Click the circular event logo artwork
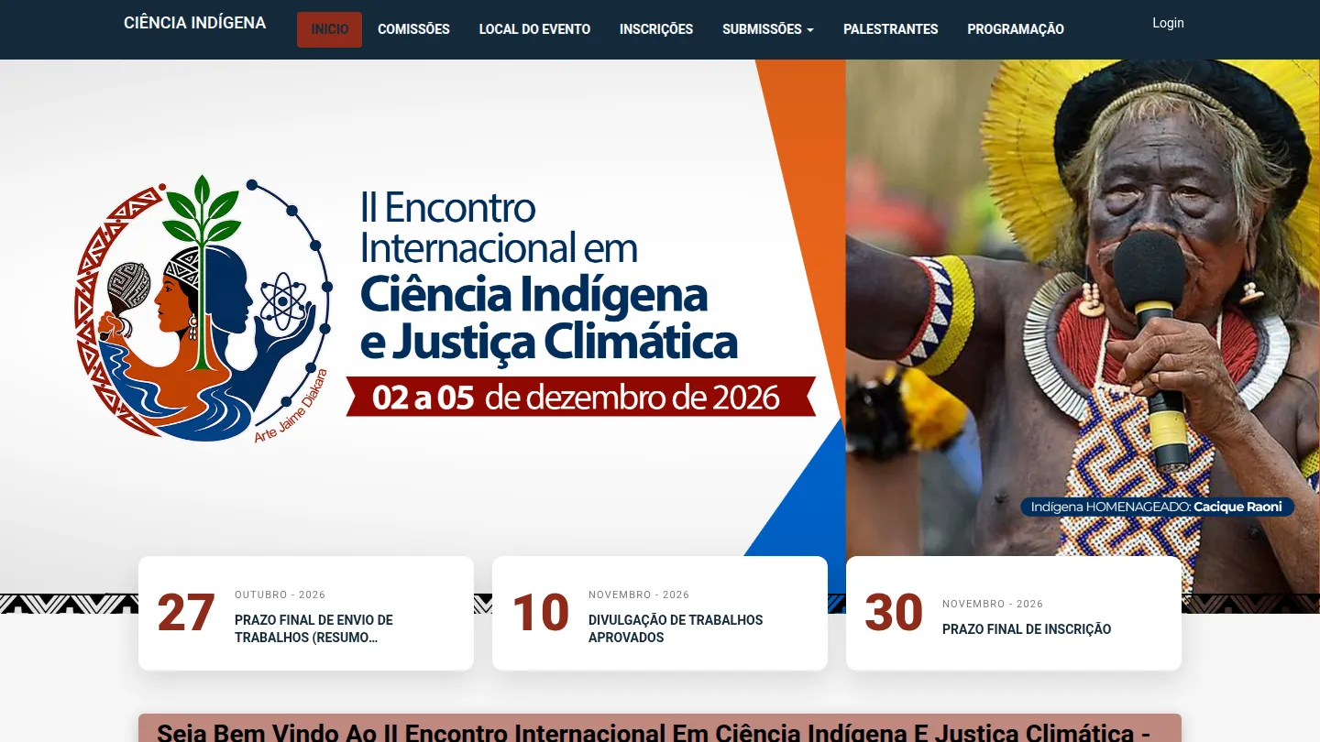The image size is (1320, 742). click(203, 310)
